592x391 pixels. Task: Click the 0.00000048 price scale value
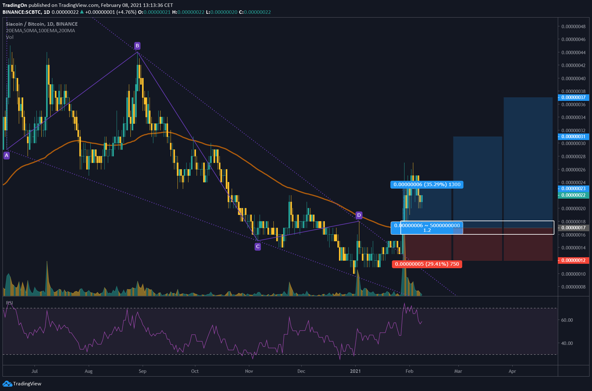573,27
